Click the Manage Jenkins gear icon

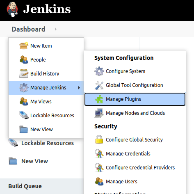(24, 87)
